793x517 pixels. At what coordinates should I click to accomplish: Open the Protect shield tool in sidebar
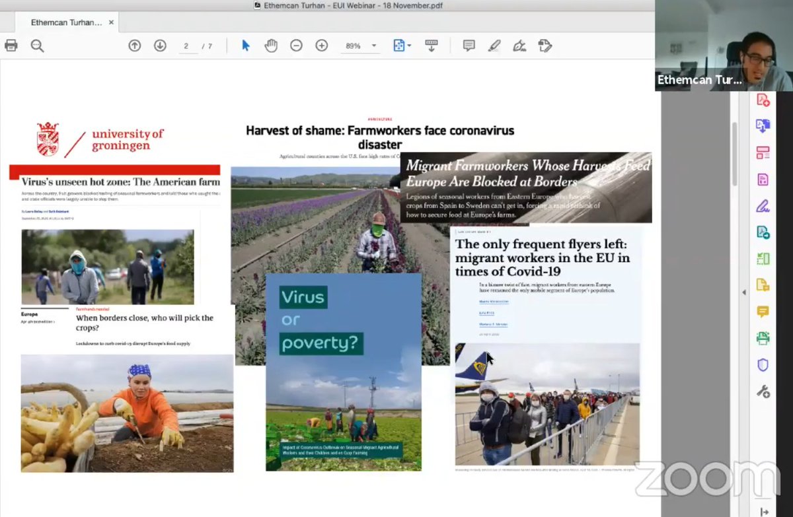pyautogui.click(x=763, y=365)
